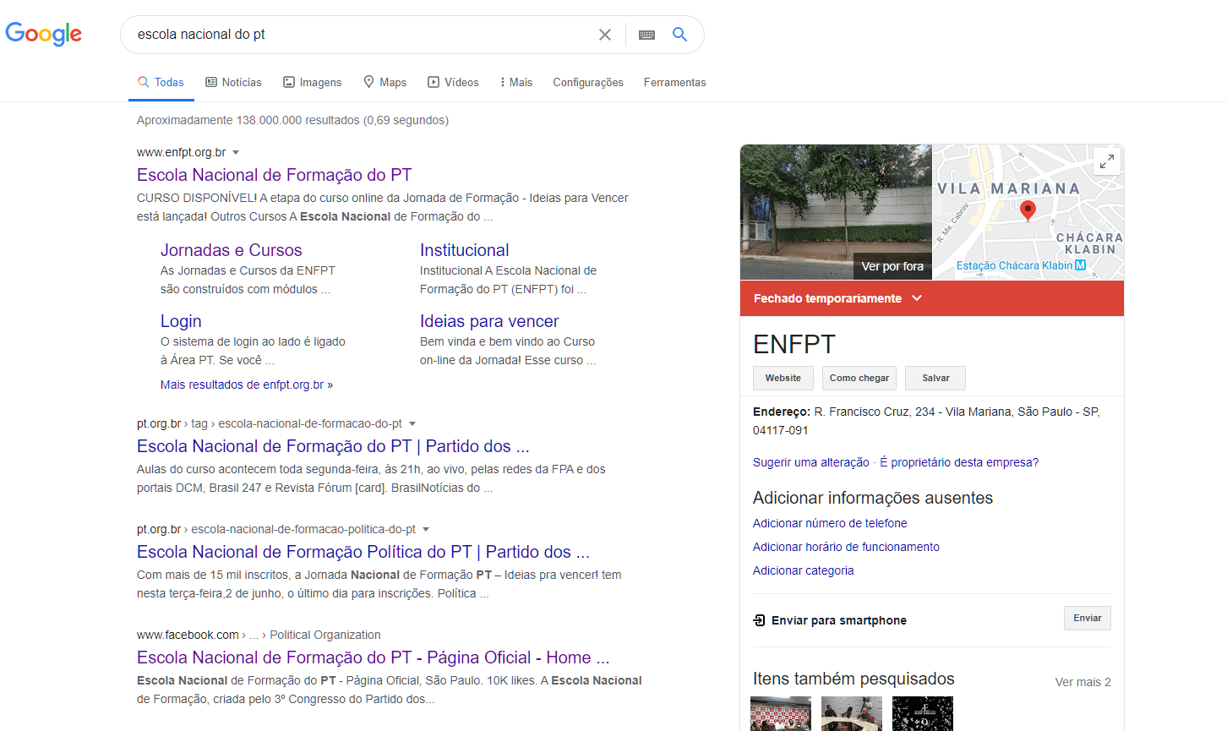Open the Login sitelink
The width and height of the screenshot is (1227, 731).
[x=181, y=321]
